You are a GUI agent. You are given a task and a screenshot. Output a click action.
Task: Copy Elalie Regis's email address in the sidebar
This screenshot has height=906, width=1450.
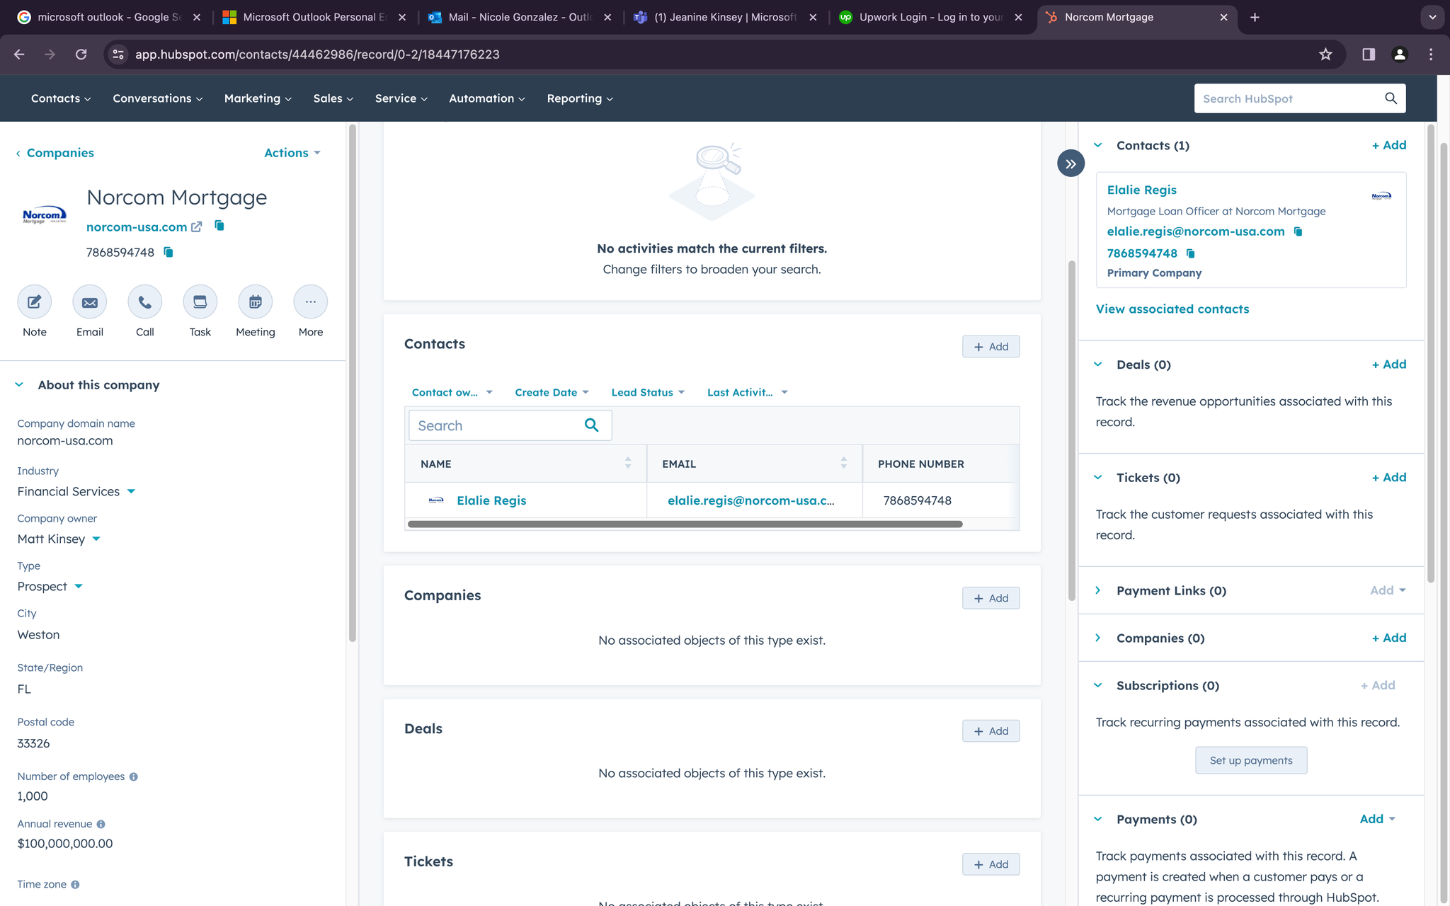pyautogui.click(x=1298, y=231)
